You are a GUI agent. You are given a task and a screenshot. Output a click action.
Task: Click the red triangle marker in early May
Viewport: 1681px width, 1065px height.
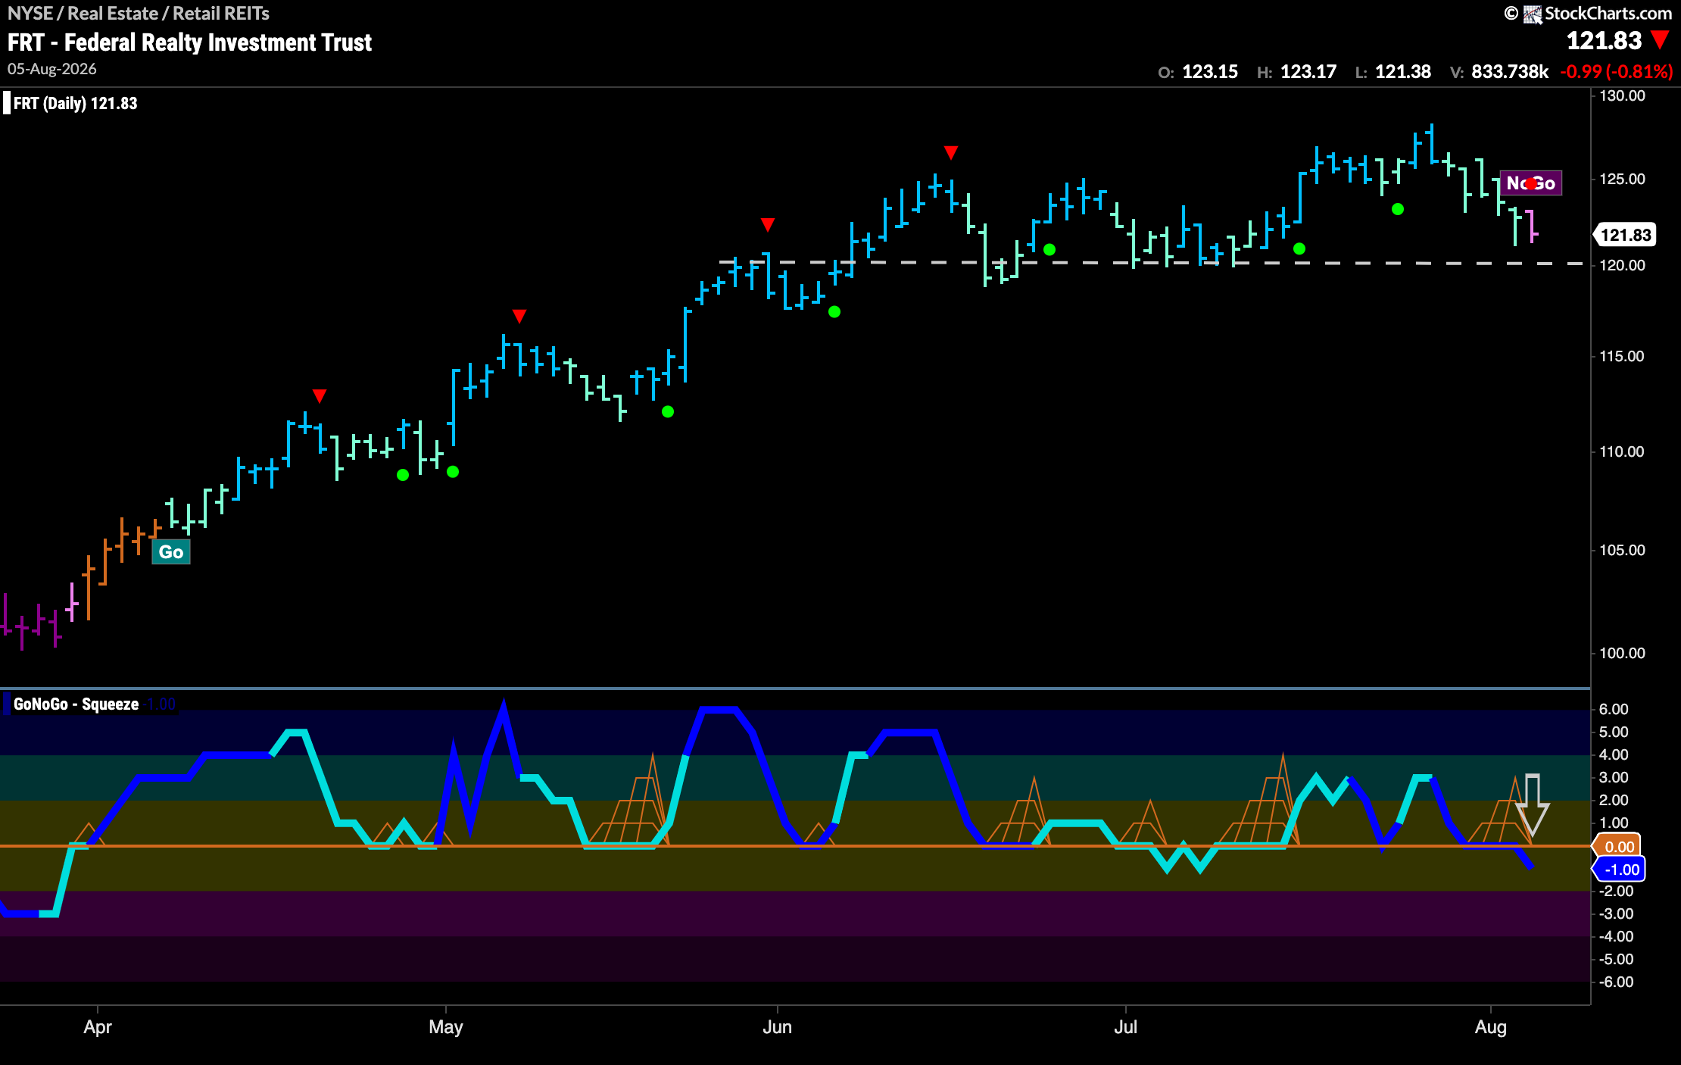[519, 316]
